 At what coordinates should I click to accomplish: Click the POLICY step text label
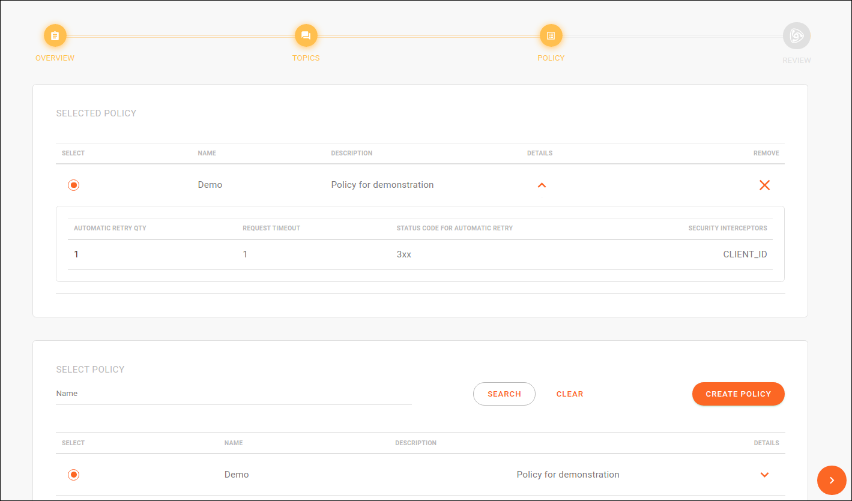(x=551, y=58)
